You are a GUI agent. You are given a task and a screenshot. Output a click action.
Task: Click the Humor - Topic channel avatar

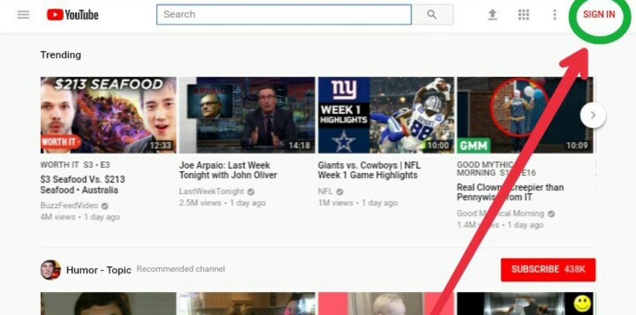[x=50, y=270]
